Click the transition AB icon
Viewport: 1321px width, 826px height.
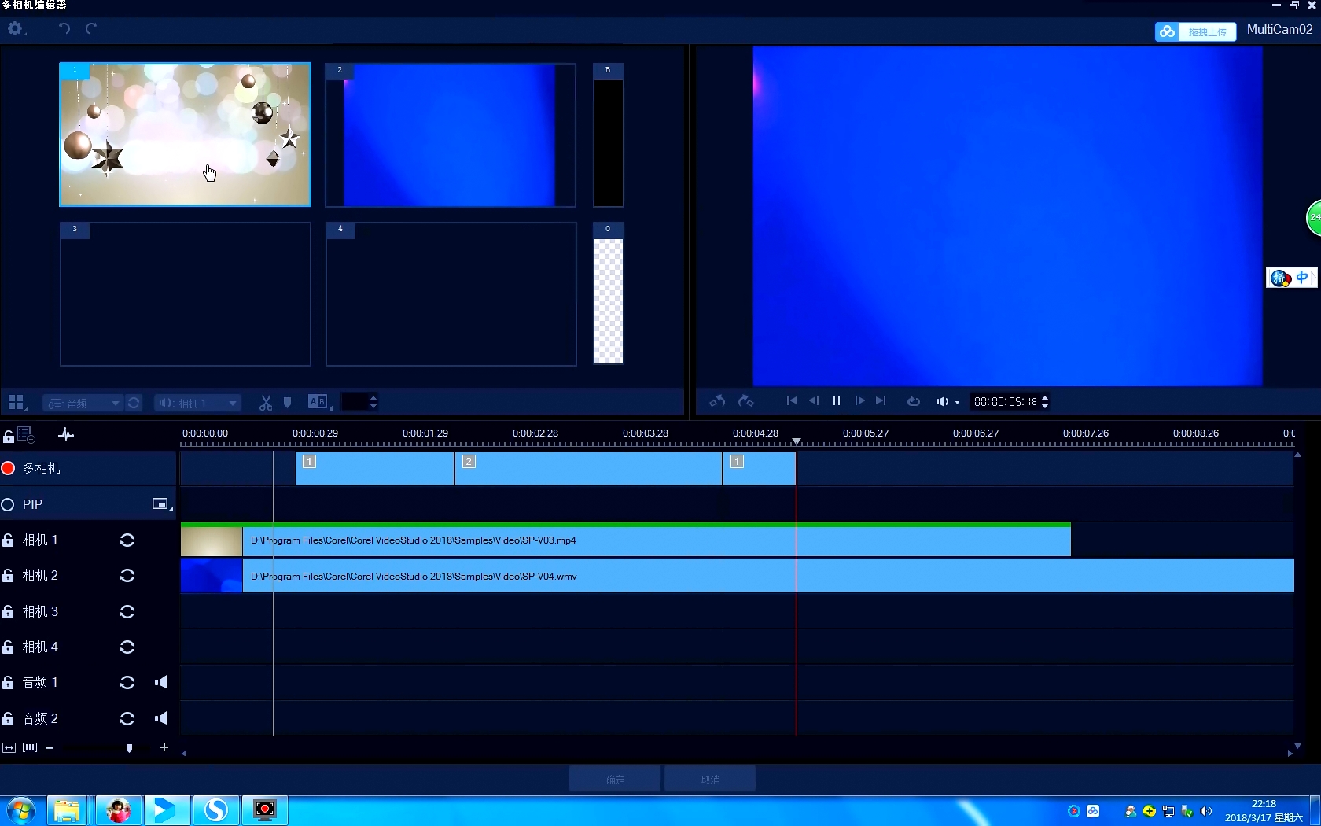tap(318, 402)
